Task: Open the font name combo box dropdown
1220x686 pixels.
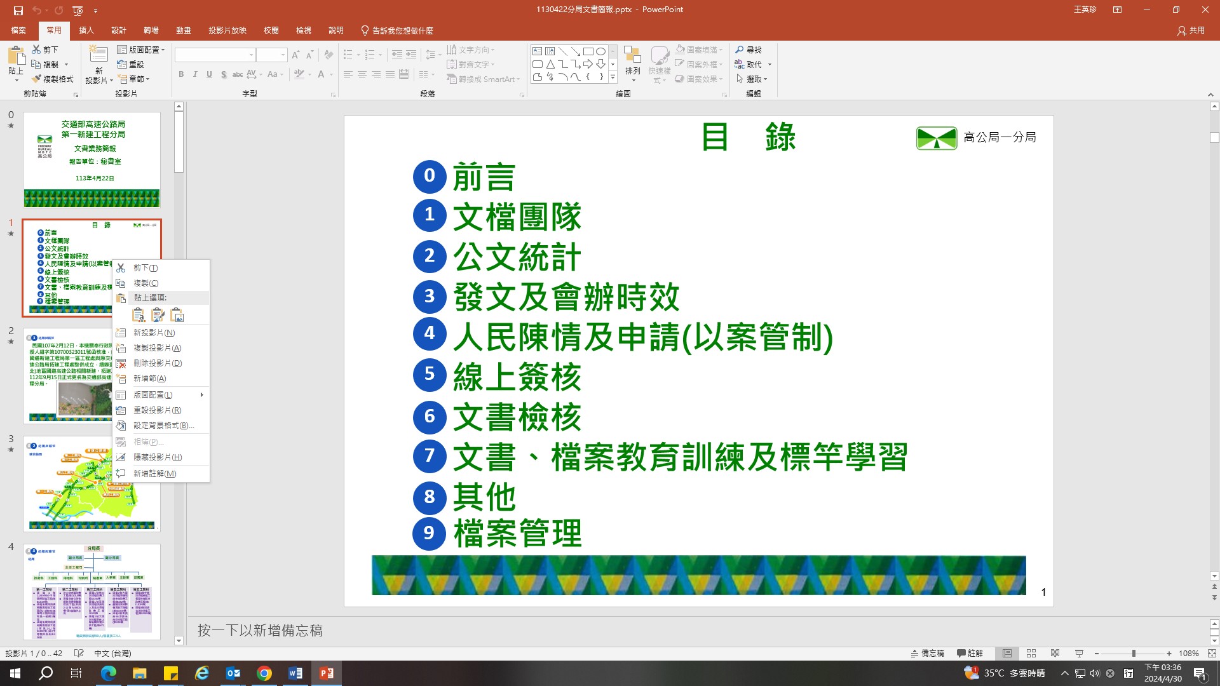Action: (x=252, y=55)
